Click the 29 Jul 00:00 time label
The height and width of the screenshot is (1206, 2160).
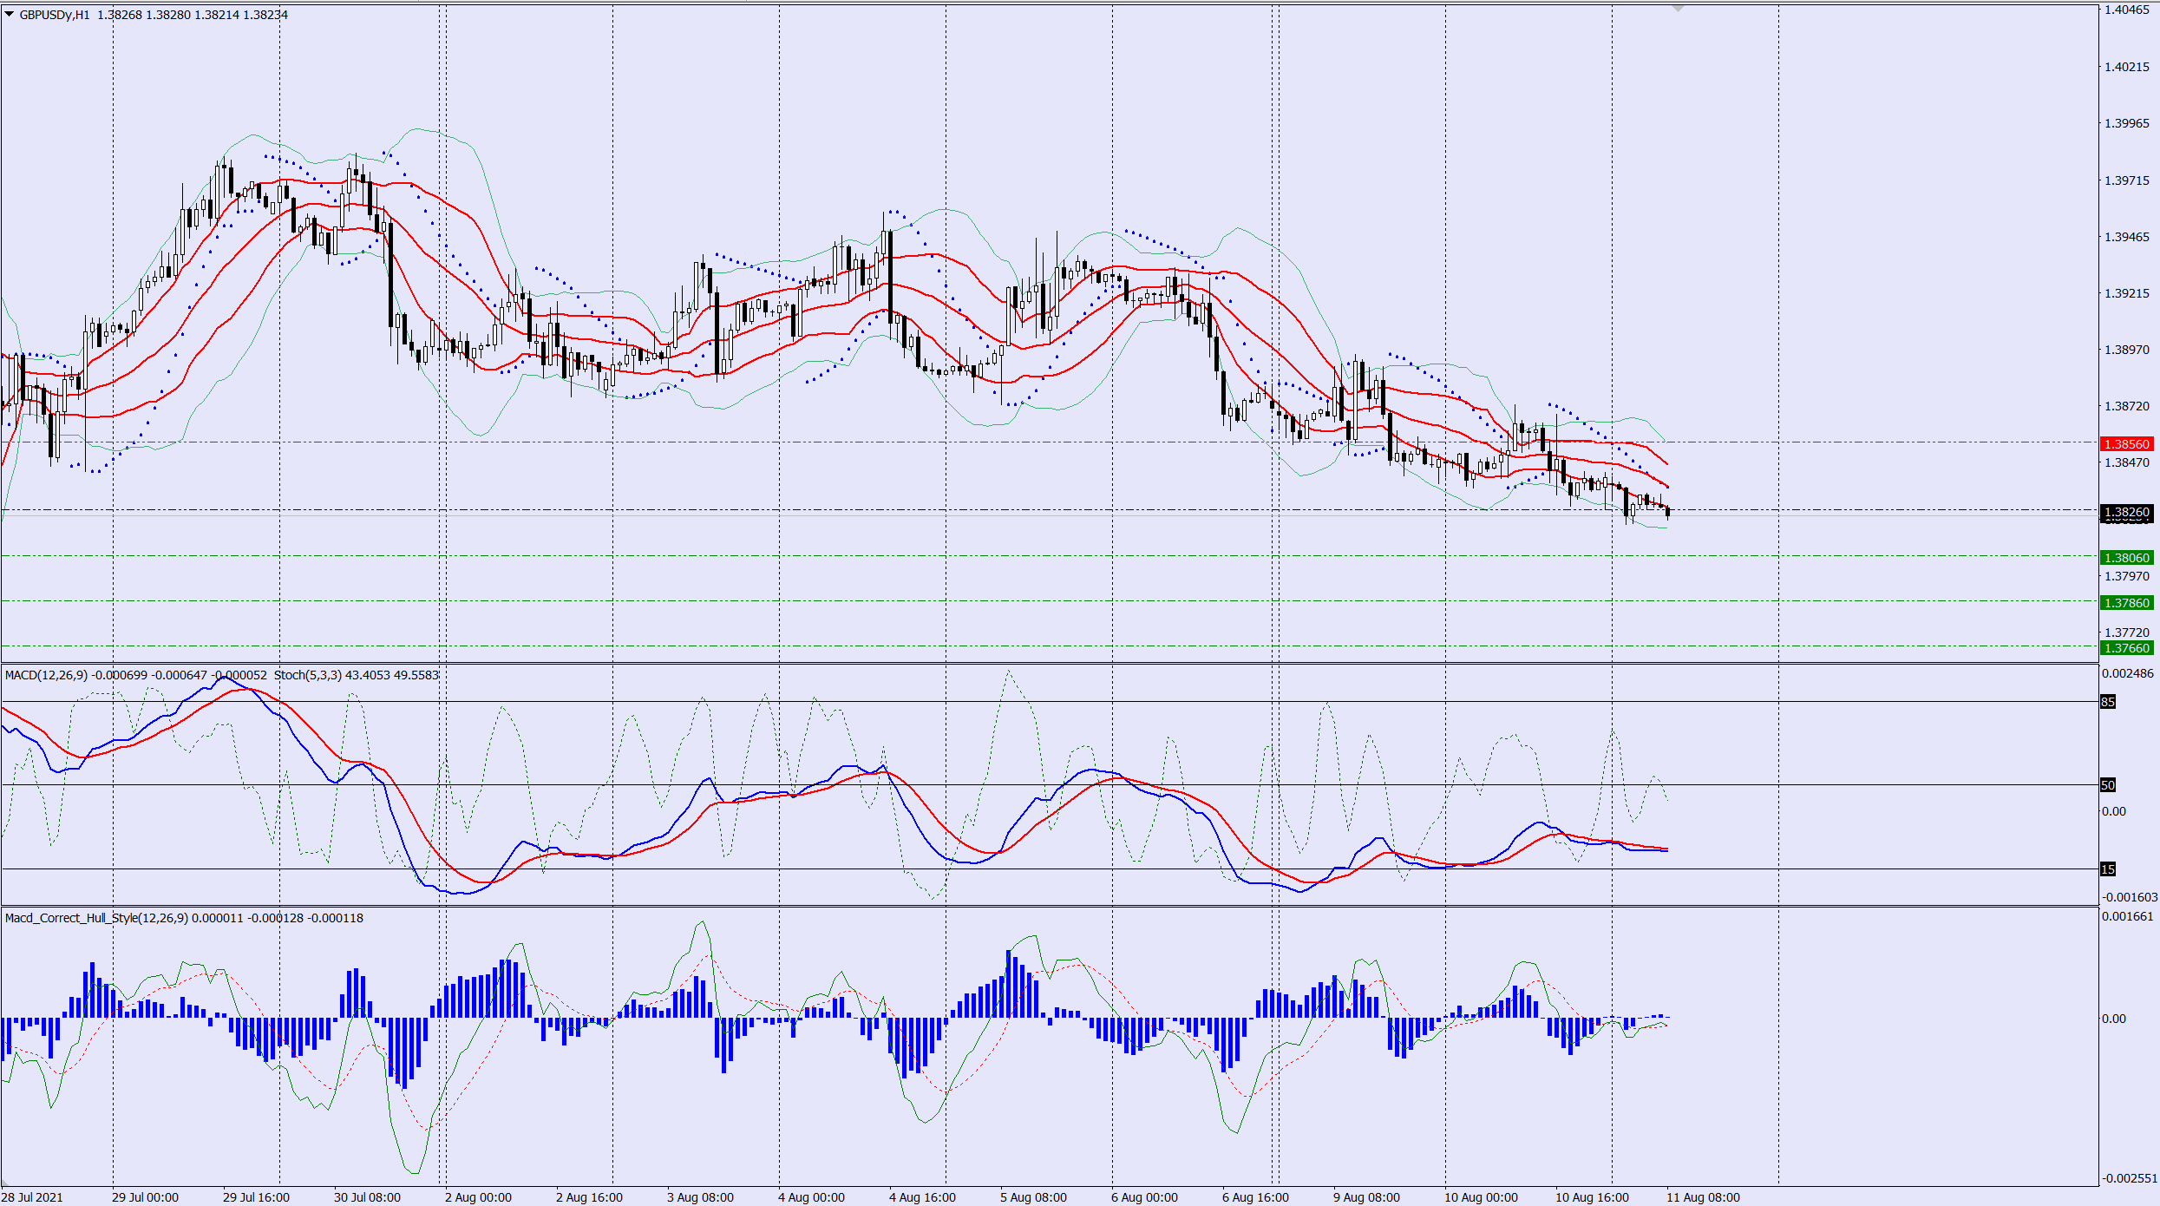coord(145,1197)
